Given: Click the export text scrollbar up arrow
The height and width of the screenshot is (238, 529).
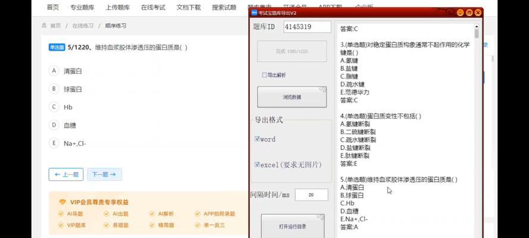Looking at the screenshot, I should click(x=477, y=26).
